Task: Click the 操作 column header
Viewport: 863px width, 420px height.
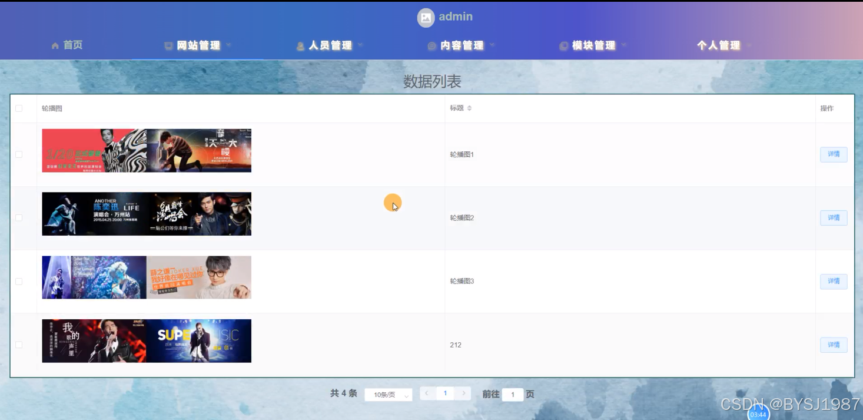Action: click(x=827, y=108)
